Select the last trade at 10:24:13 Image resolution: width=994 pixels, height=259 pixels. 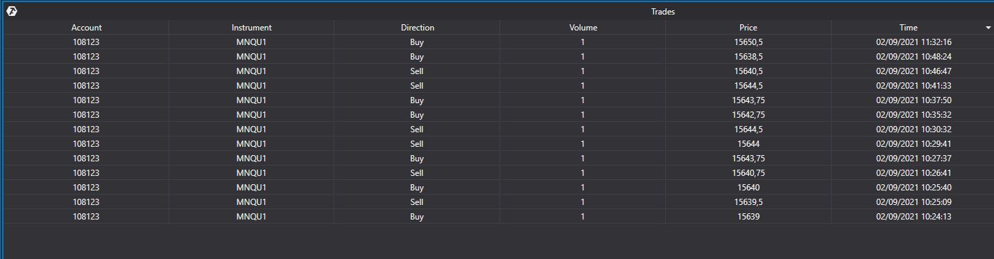click(498, 217)
